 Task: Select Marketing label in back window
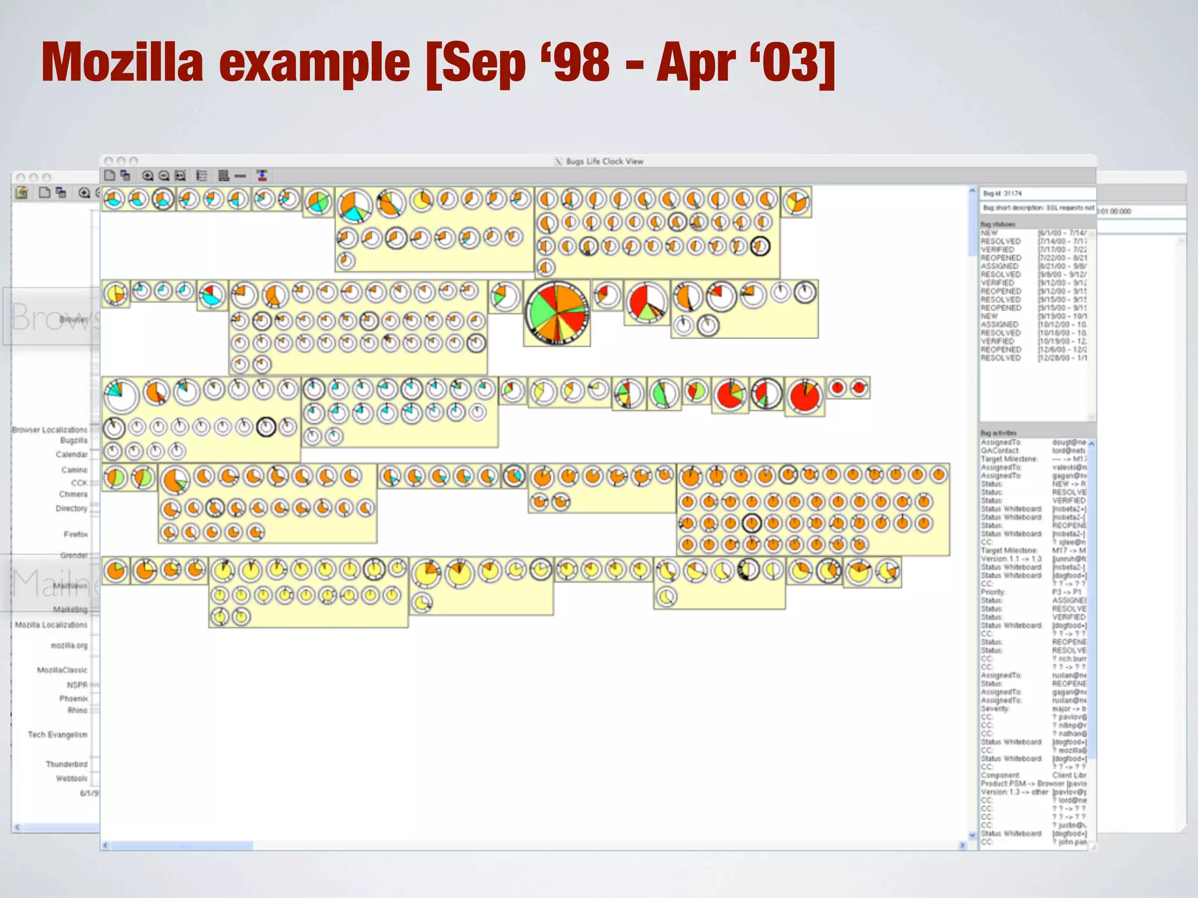70,609
